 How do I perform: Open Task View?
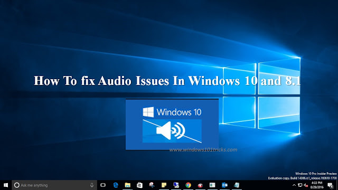click(103, 185)
